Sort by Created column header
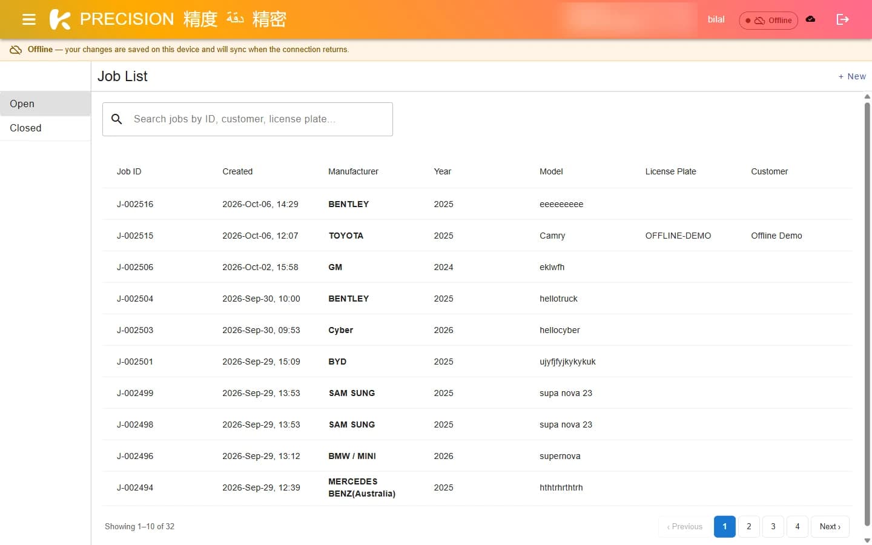Viewport: 872px width, 545px height. click(x=237, y=171)
